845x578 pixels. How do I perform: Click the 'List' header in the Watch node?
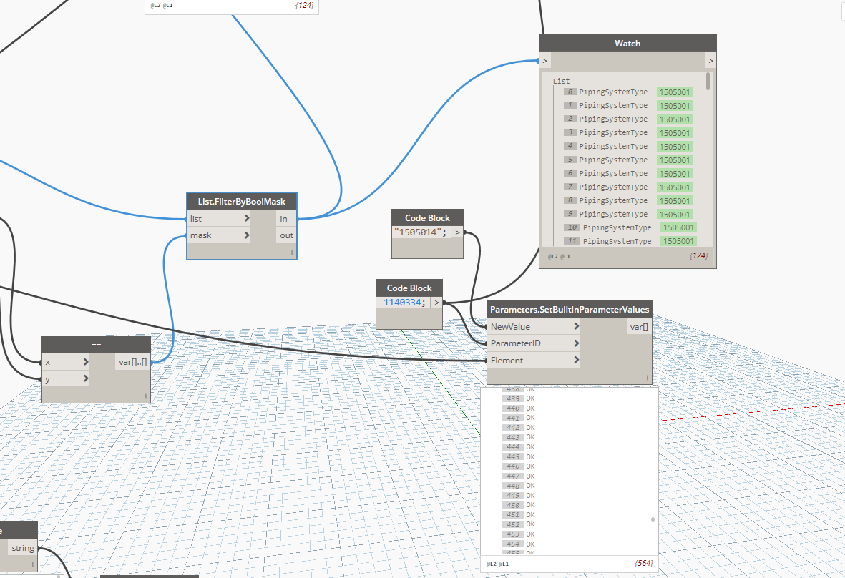tap(561, 81)
